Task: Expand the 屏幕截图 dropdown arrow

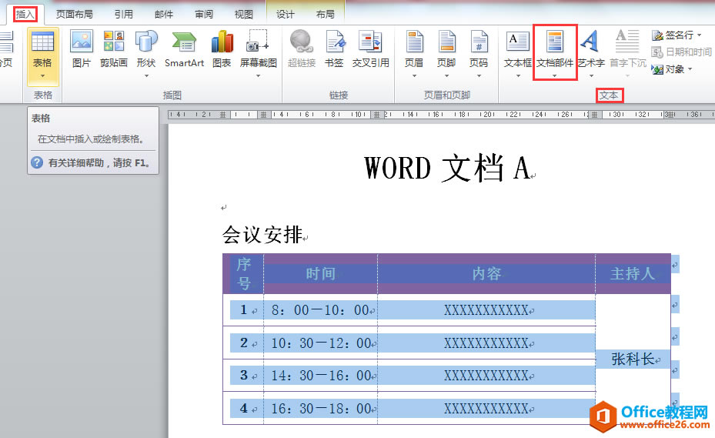Action: (258, 76)
